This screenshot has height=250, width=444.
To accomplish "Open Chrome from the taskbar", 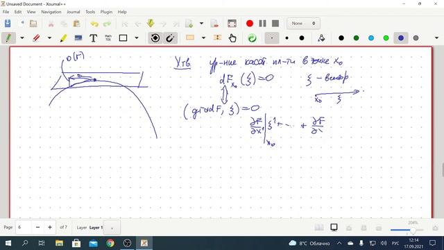I will (x=110, y=243).
